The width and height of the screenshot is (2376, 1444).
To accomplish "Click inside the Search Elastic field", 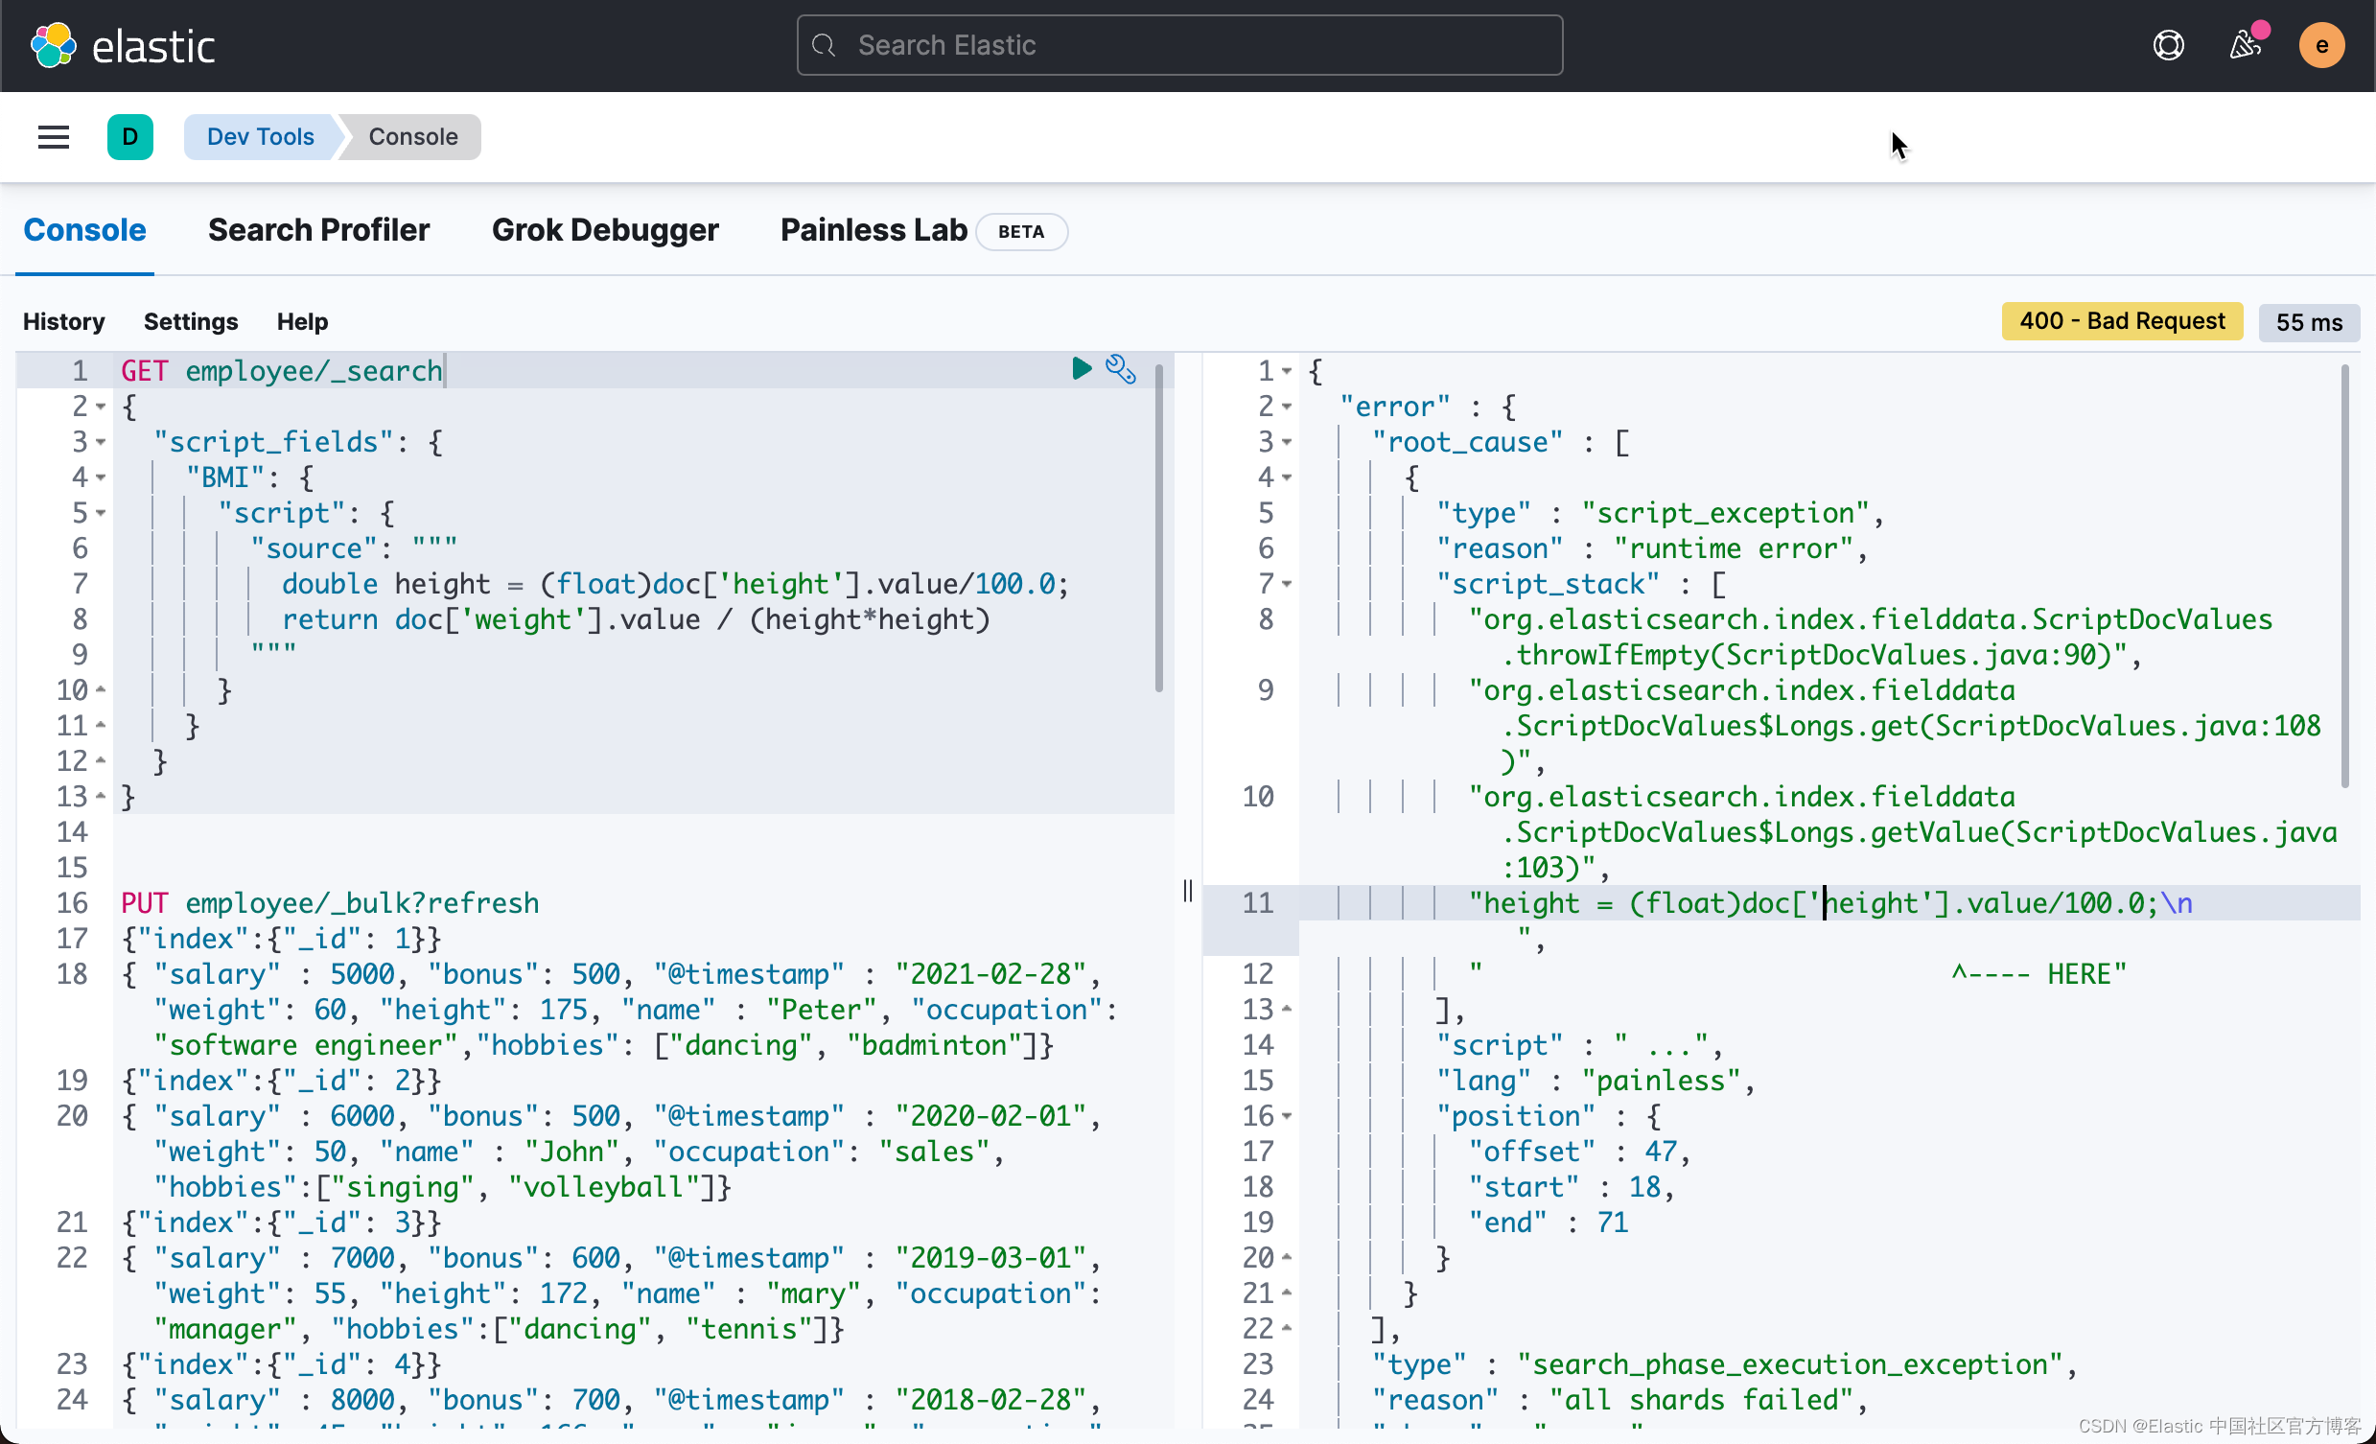I will pyautogui.click(x=1178, y=44).
